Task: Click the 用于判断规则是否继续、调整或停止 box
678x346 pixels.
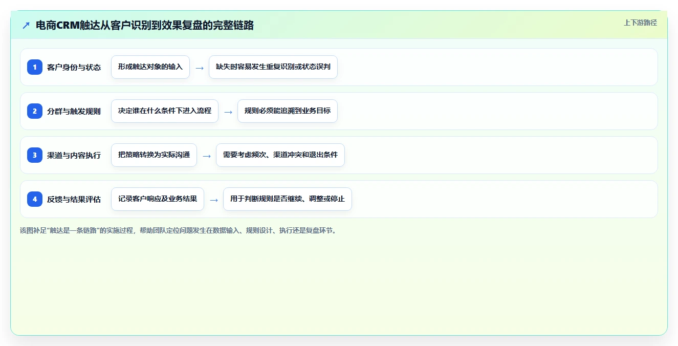Action: coord(288,199)
